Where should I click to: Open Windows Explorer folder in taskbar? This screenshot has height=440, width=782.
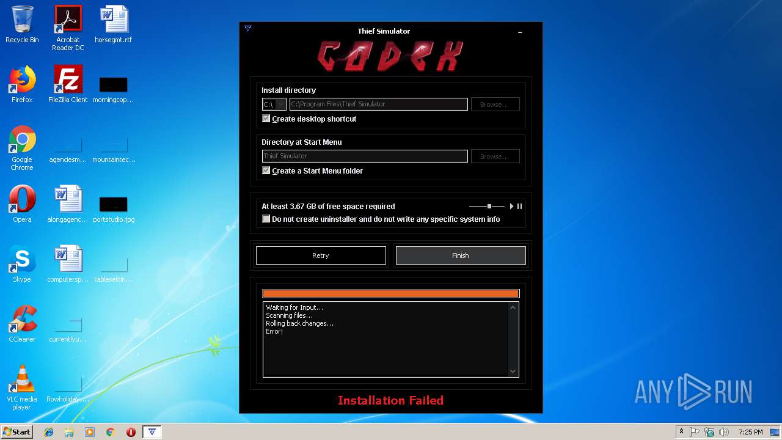[69, 432]
